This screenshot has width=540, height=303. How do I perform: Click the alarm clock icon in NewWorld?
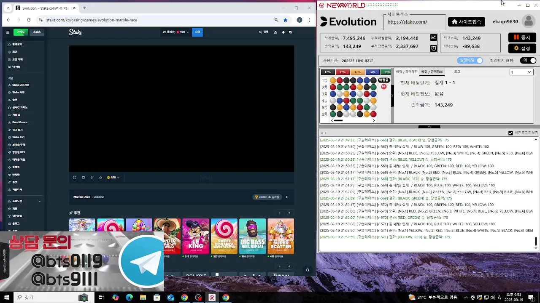pos(433,48)
